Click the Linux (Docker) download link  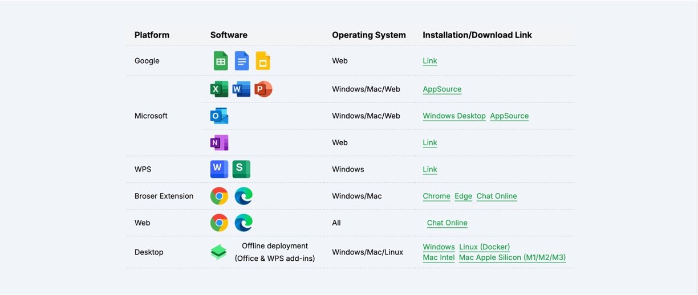click(x=484, y=247)
